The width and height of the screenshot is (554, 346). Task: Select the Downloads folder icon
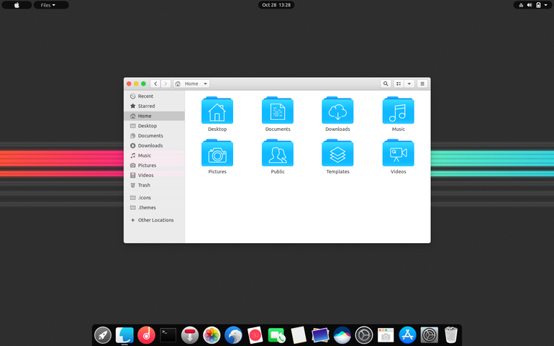point(337,110)
